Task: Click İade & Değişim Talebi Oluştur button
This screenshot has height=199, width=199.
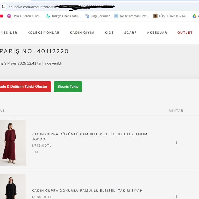Action: (25, 87)
